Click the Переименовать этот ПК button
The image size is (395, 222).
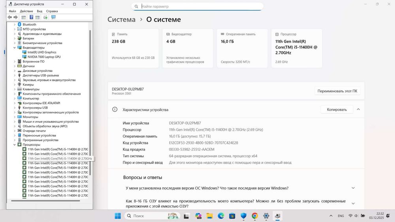tap(337, 91)
